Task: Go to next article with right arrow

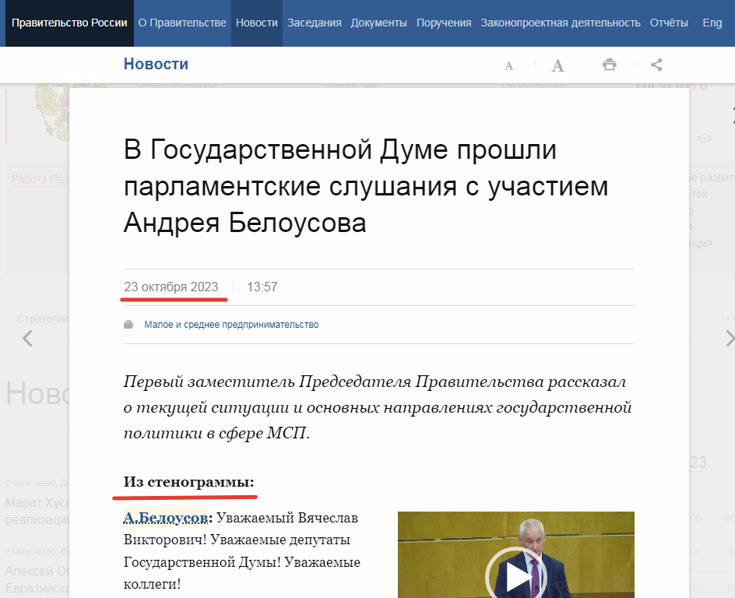Action: pos(730,338)
